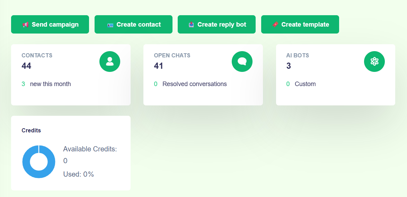Select the open chats count 41
The width and height of the screenshot is (407, 197).
pos(159,66)
